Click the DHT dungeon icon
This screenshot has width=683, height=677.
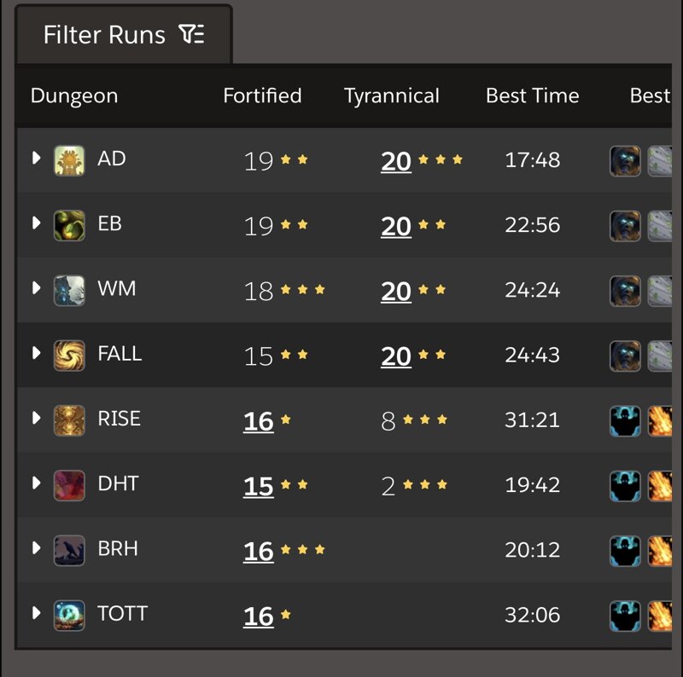(x=69, y=485)
